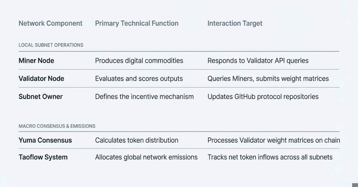Select the Produces digital commodities cell

[139, 61]
